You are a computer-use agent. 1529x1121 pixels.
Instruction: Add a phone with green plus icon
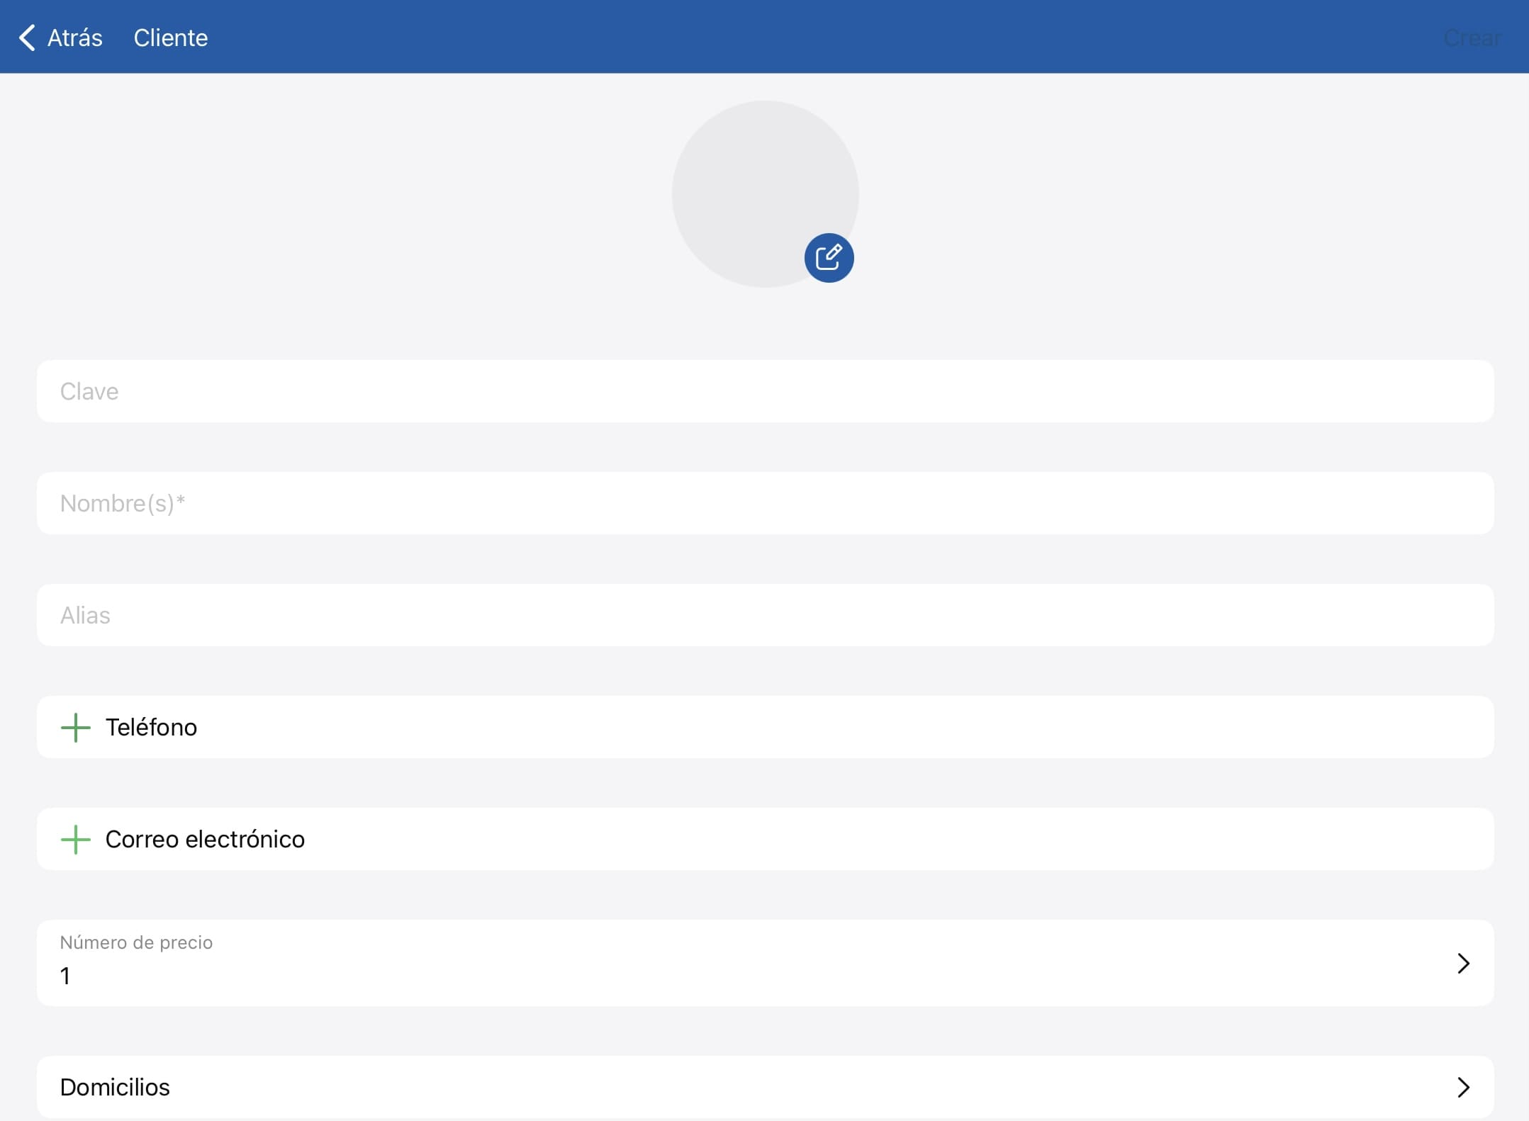(75, 728)
